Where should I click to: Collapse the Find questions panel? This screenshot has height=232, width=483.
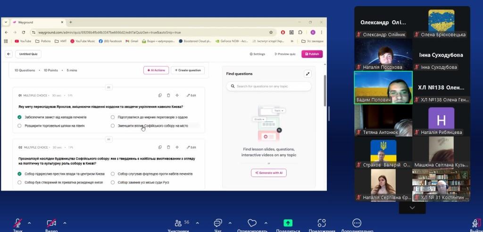pos(308,74)
